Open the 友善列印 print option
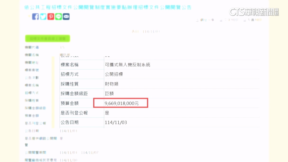The height and width of the screenshot is (162, 288). tap(253, 20)
